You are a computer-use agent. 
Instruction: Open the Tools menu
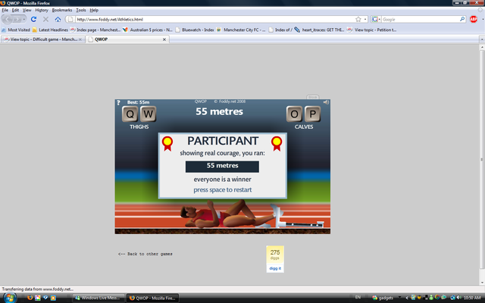(81, 10)
